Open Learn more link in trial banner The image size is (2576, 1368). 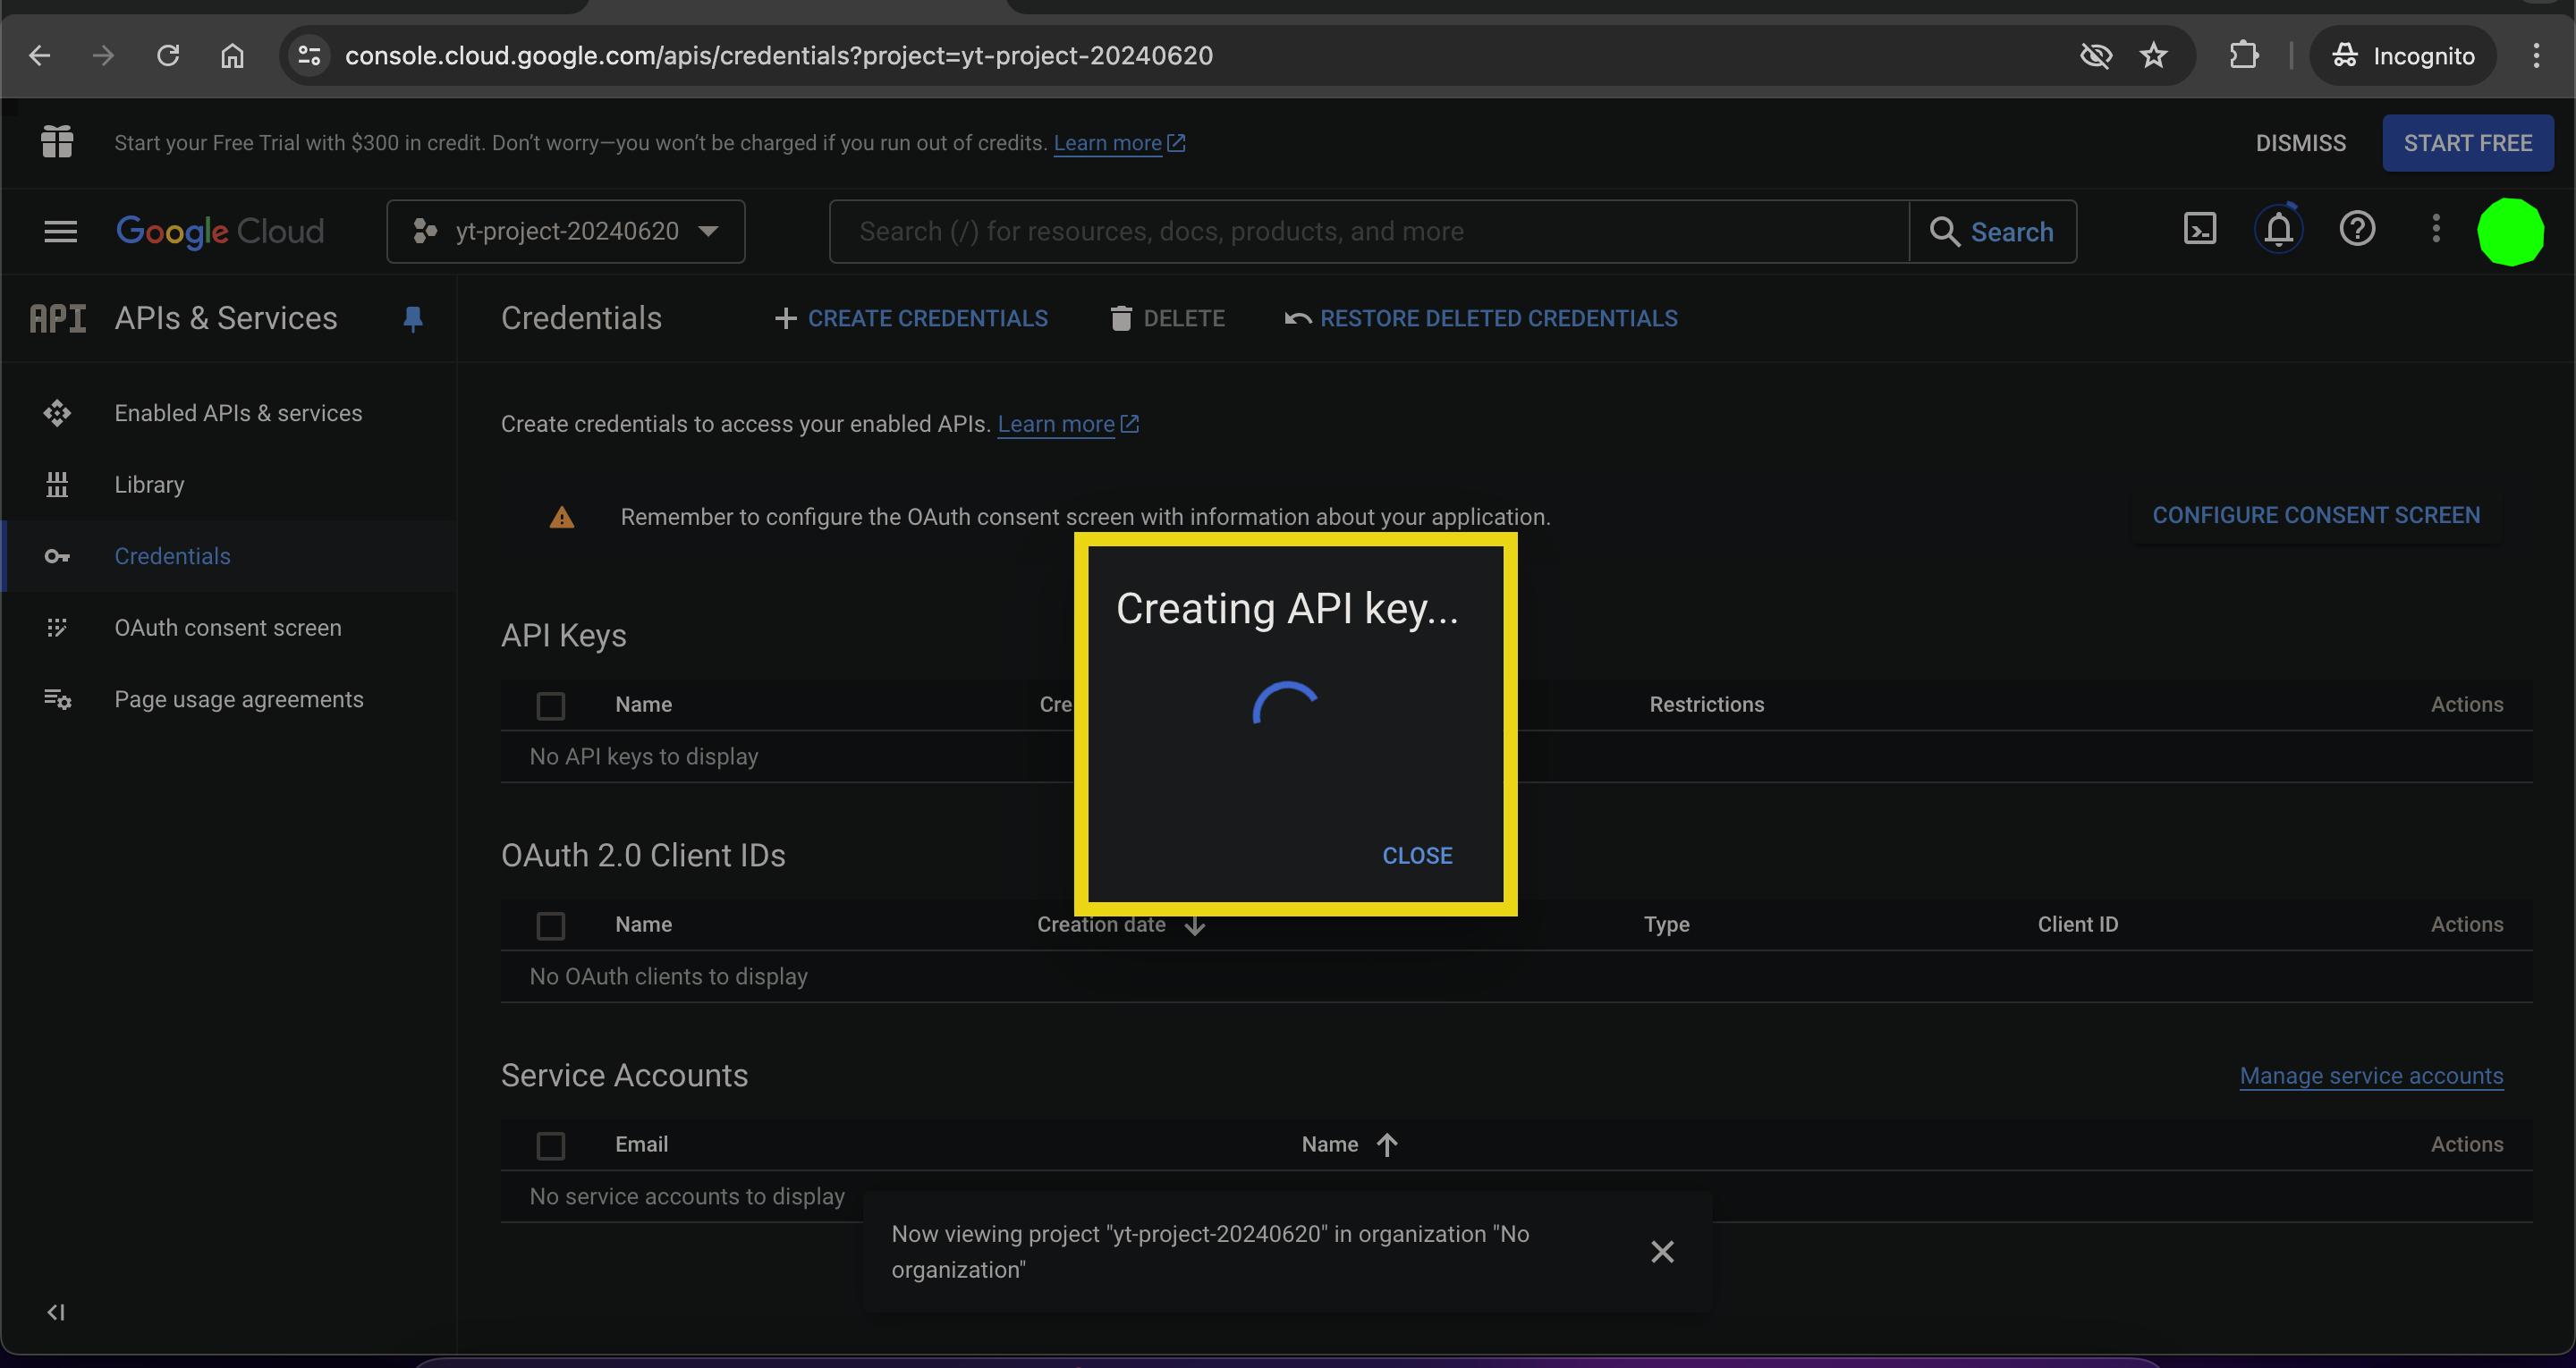(1118, 143)
